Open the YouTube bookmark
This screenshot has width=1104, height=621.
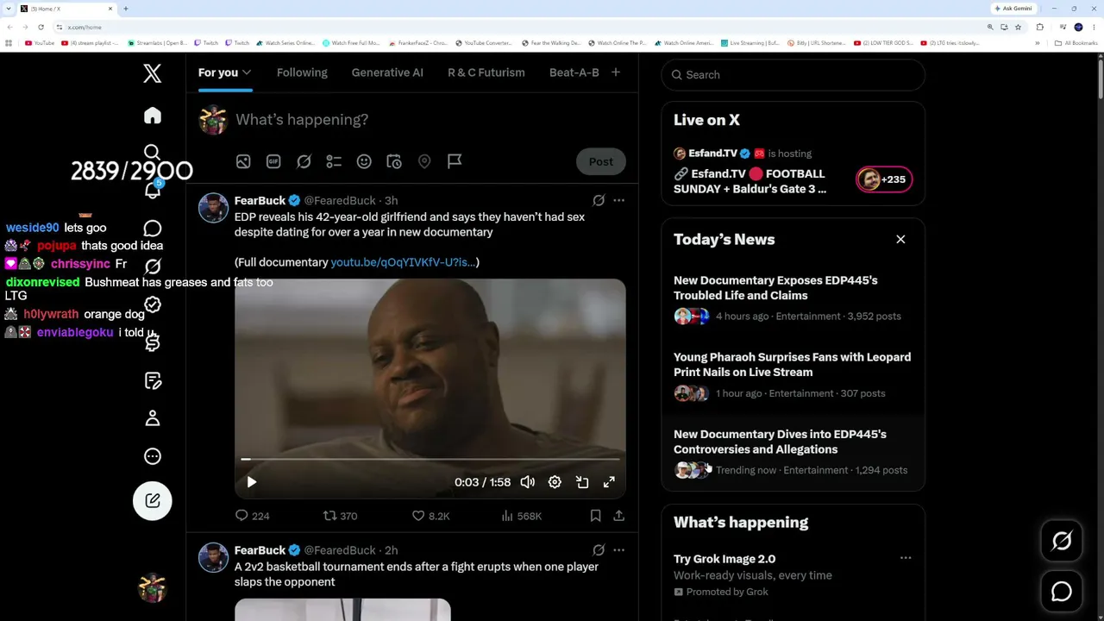point(40,43)
